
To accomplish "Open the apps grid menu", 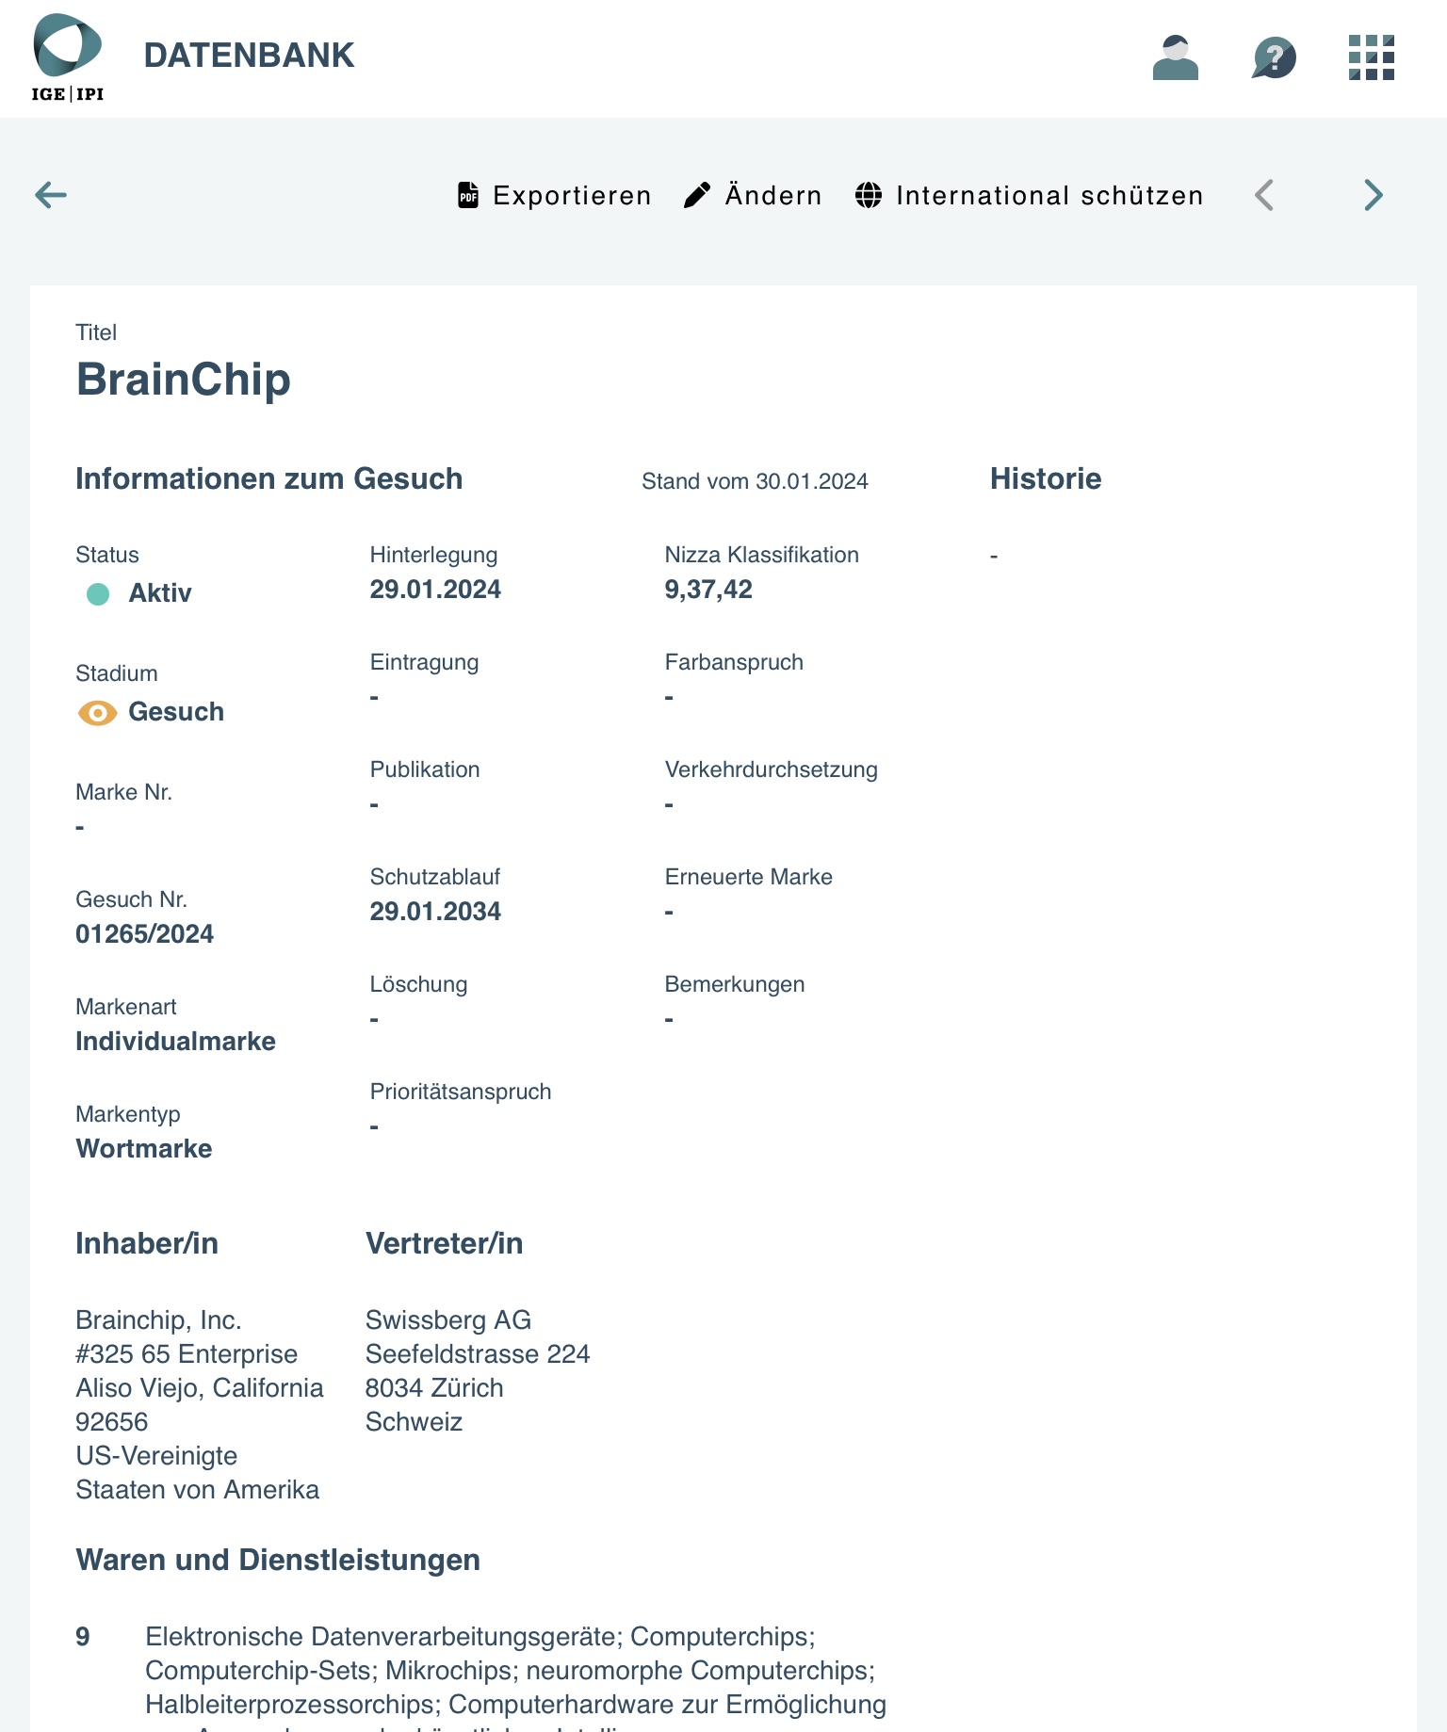I will pyautogui.click(x=1371, y=57).
